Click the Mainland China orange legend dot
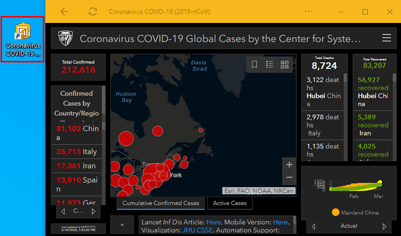 pos(335,213)
